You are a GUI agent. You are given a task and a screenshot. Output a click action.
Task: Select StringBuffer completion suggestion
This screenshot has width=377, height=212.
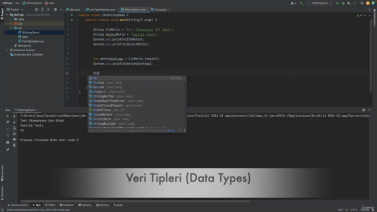point(136,96)
